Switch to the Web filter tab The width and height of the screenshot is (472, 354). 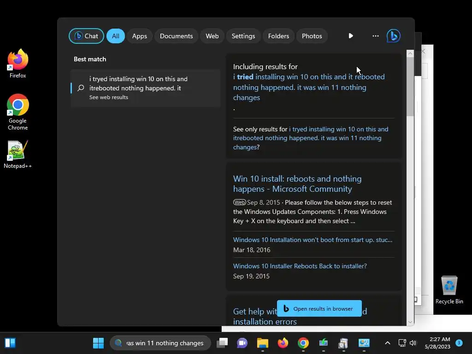coord(212,36)
